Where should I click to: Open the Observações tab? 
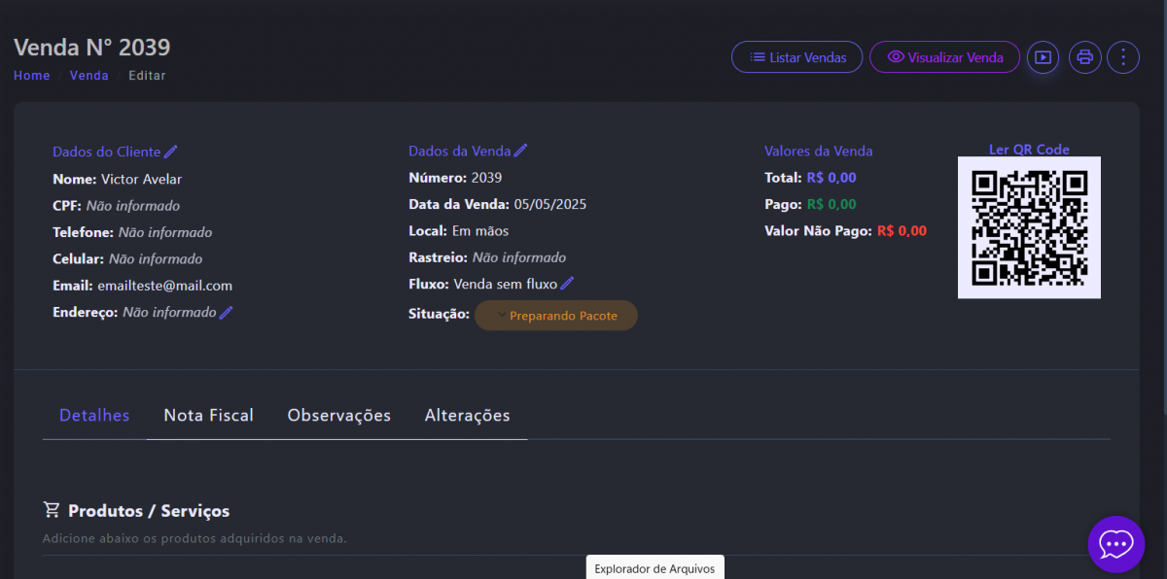(338, 416)
